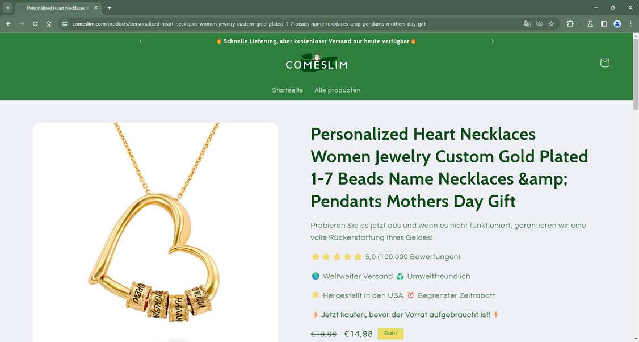Viewport: 639px width, 342px height.
Task: Open the Chrome profile avatar
Action: [x=617, y=24]
